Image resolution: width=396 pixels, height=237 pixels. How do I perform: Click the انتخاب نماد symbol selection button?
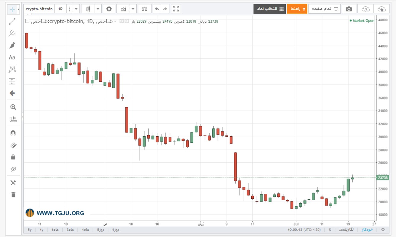click(269, 9)
